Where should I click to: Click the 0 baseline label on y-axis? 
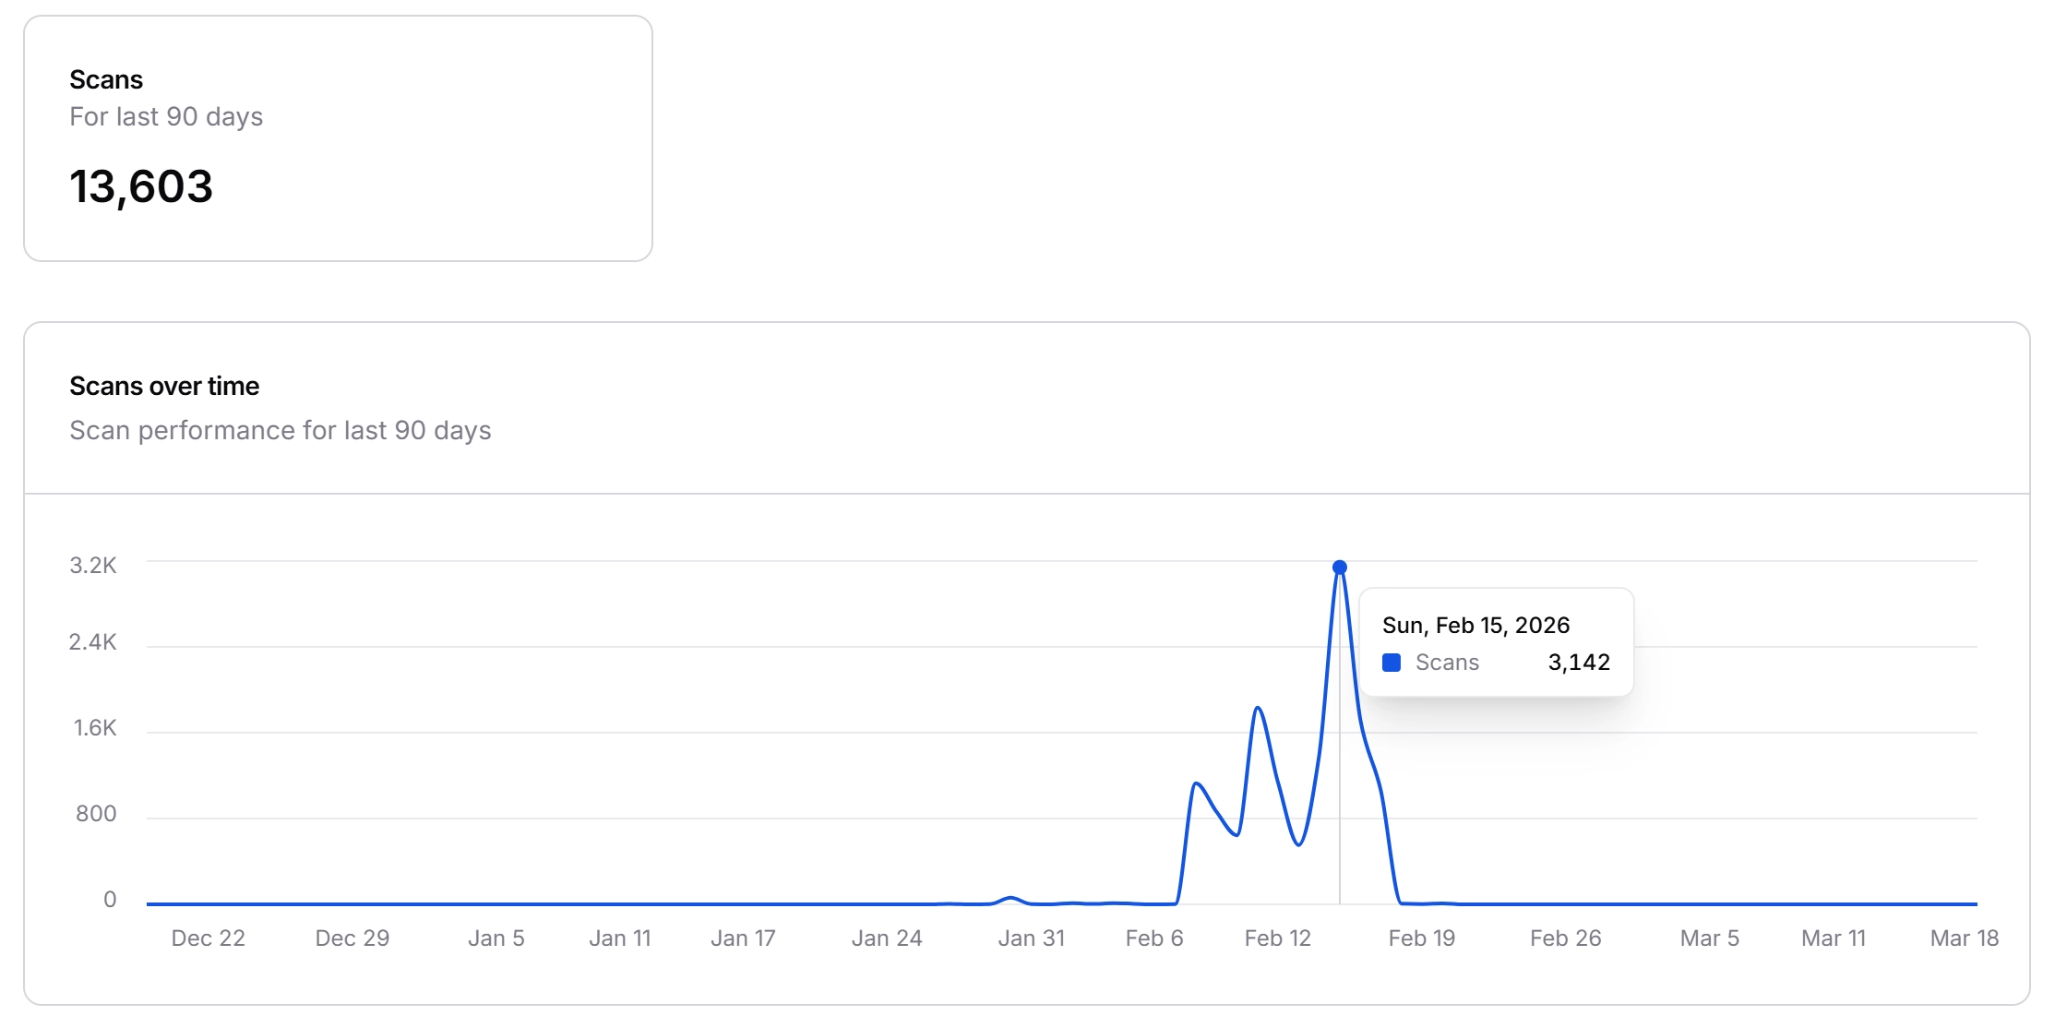tap(112, 897)
